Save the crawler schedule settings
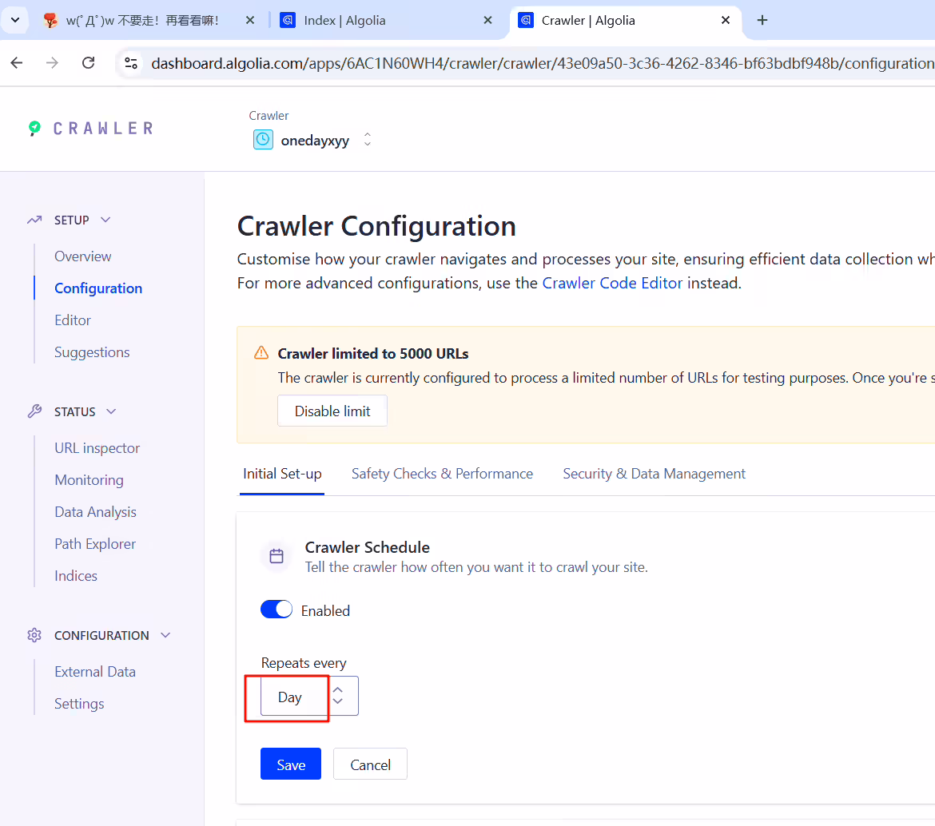This screenshot has width=935, height=826. point(291,764)
